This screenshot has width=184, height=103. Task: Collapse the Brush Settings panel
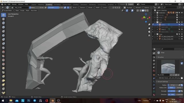[x=157, y=82]
